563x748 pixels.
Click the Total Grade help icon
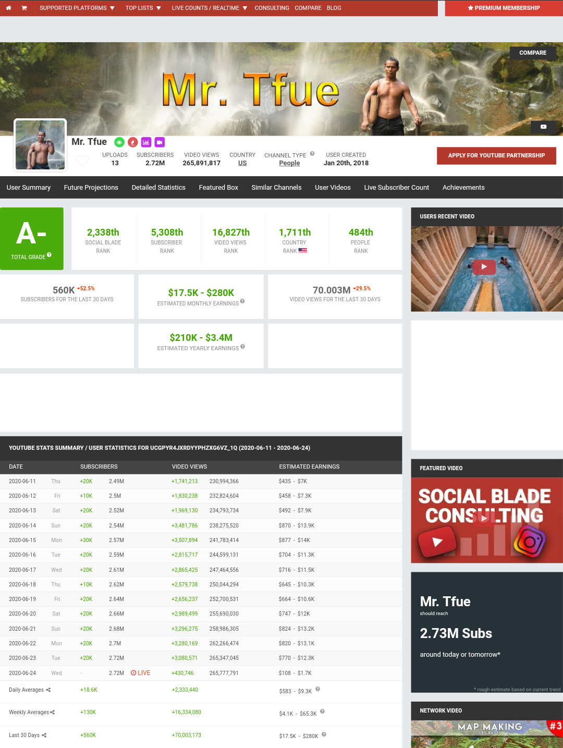point(49,255)
